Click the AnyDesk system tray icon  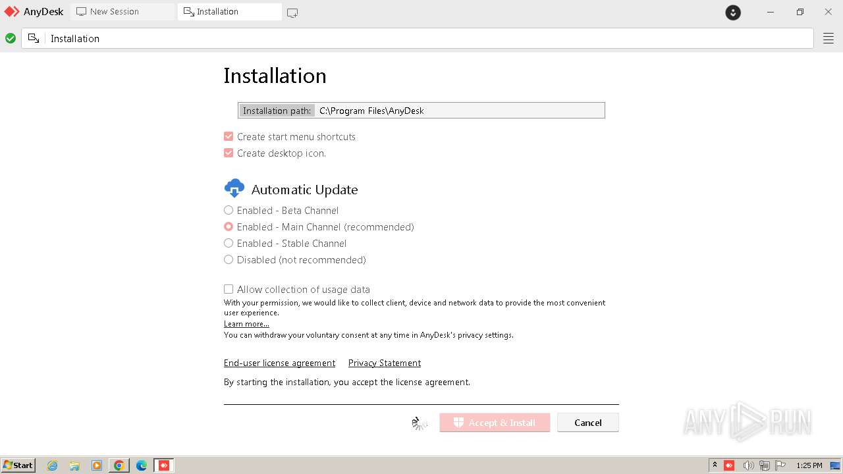(x=729, y=465)
